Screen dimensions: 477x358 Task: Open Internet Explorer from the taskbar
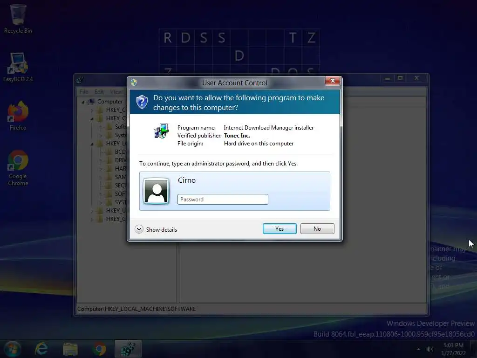(x=41, y=349)
